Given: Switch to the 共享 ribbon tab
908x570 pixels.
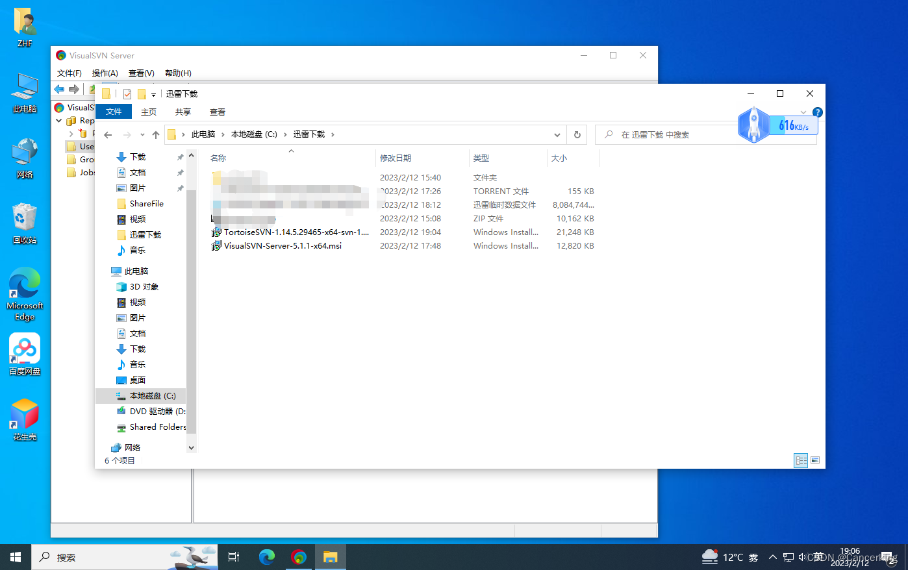Looking at the screenshot, I should pyautogui.click(x=183, y=112).
